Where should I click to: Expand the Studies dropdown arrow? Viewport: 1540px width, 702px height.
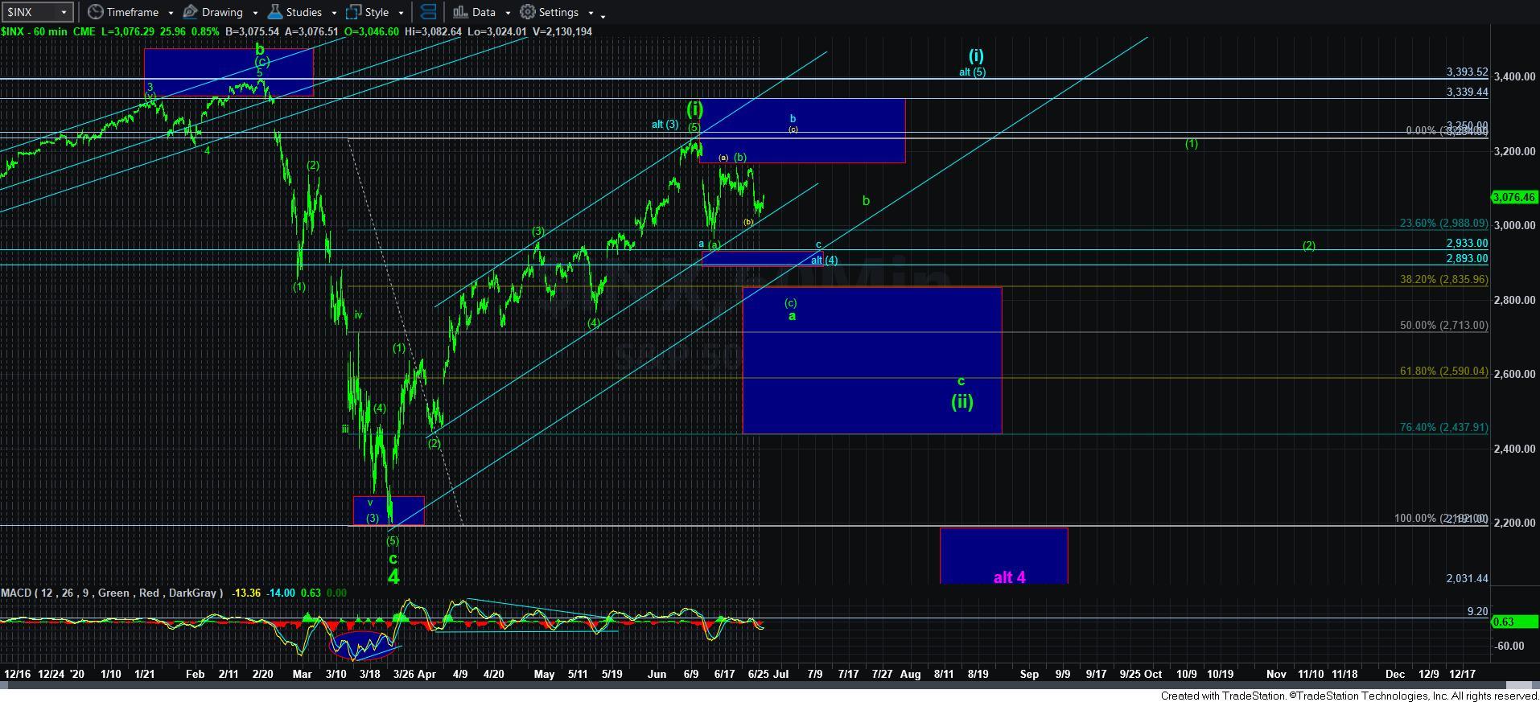(x=335, y=13)
